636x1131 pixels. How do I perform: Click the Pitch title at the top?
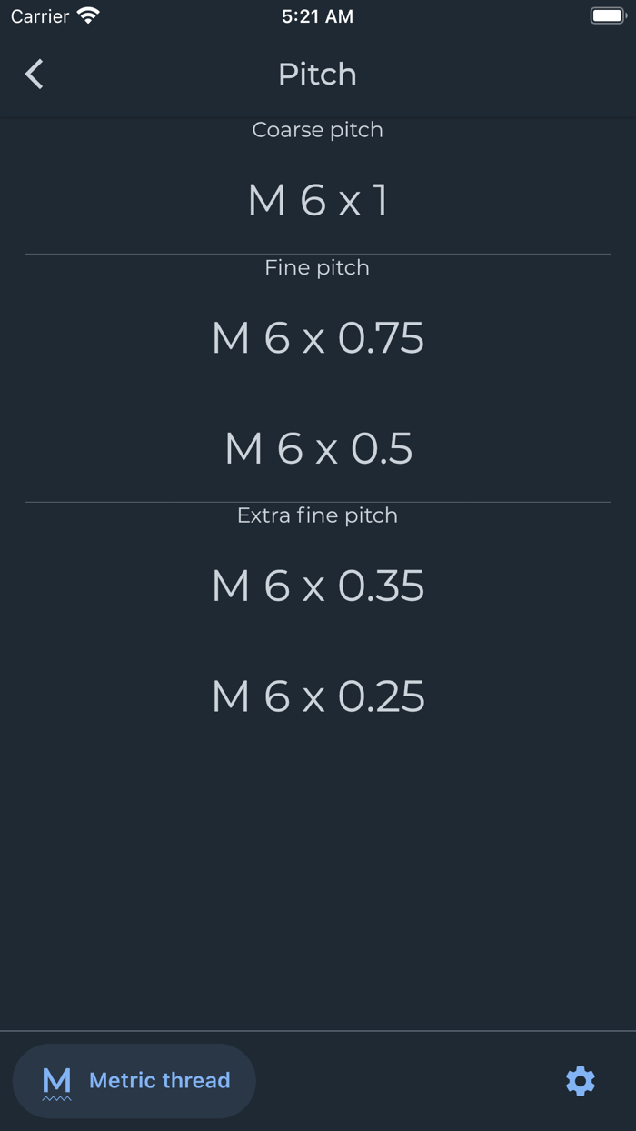click(317, 74)
